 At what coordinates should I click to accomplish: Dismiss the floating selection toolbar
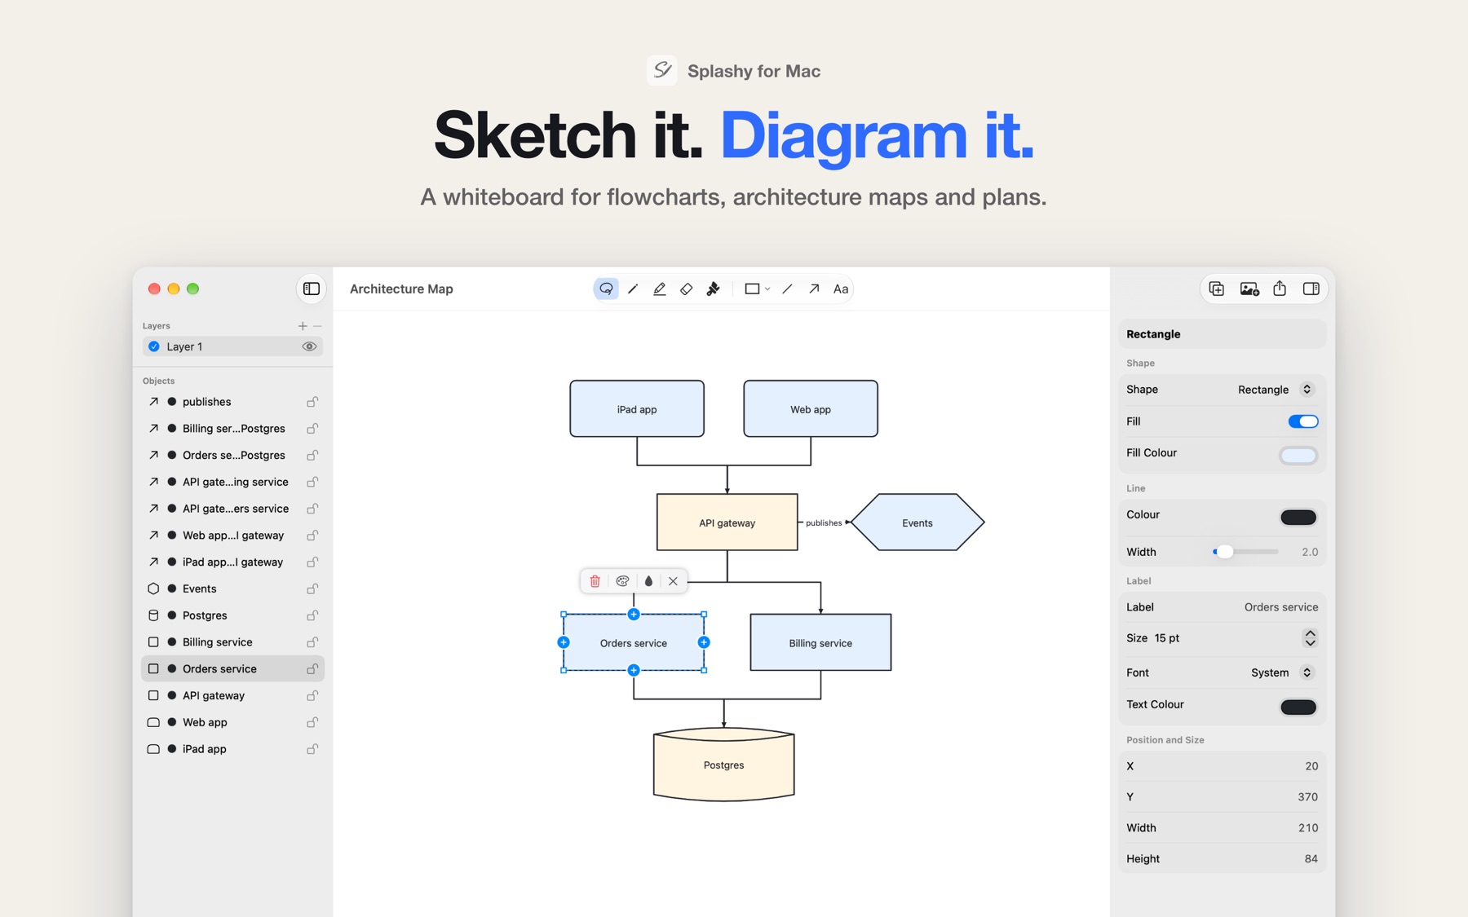[x=673, y=581]
